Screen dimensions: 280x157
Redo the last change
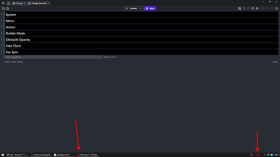(x=271, y=8)
